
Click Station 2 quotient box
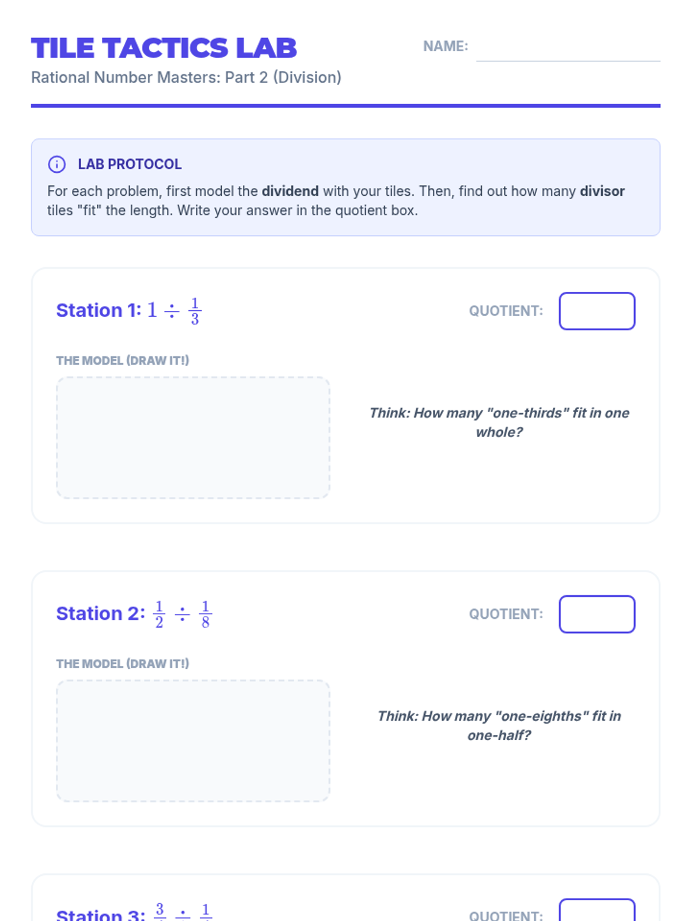pos(597,614)
